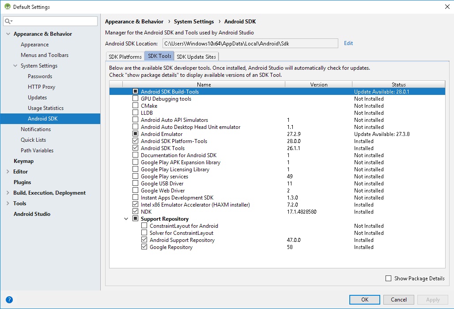Click System Settings in breadcrumb
Viewport: 454px width, 309px height.
coord(194,22)
